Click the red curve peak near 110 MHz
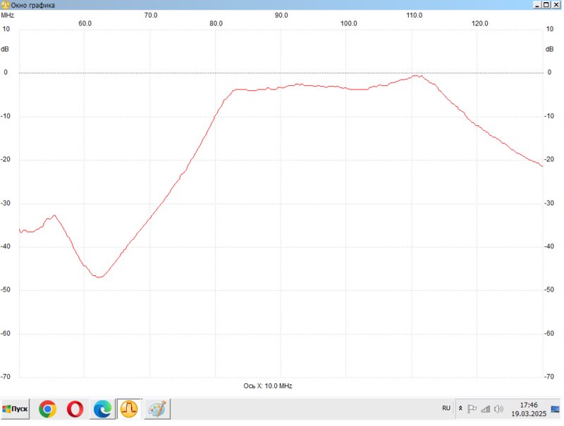 point(417,76)
